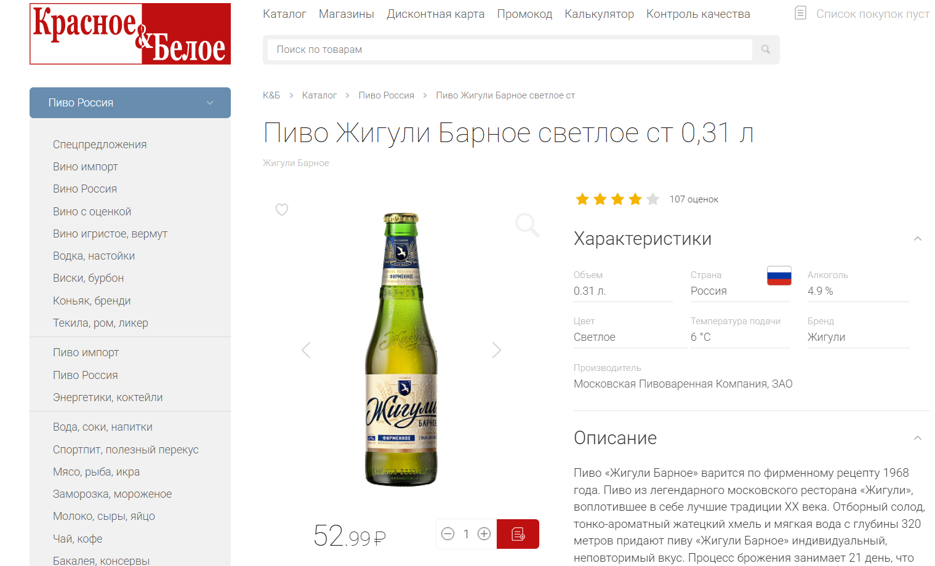935x566 pixels.
Task: Select Мясо, рыба, икра category
Action: [97, 472]
